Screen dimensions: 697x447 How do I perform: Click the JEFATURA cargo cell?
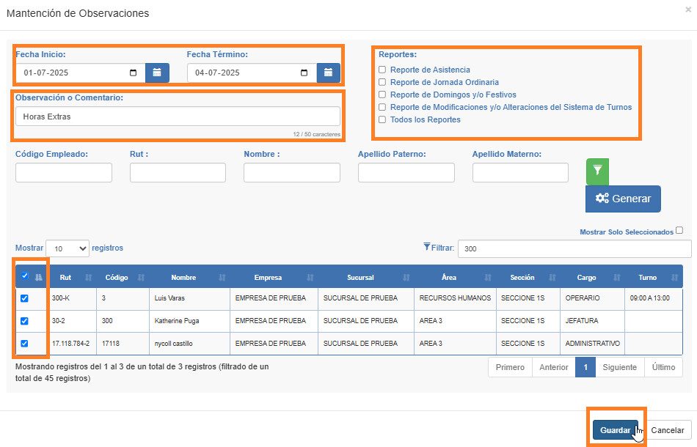point(593,321)
